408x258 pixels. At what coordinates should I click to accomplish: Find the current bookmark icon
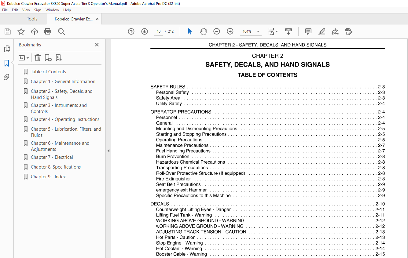(59, 58)
